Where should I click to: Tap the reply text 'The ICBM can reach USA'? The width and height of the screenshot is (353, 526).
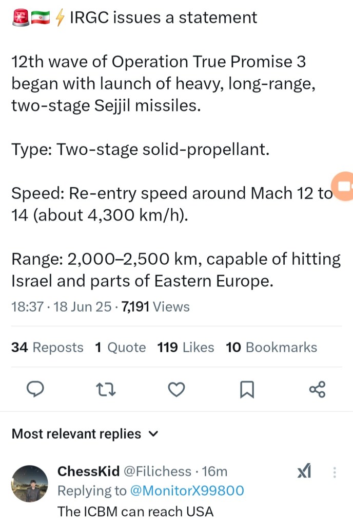click(x=135, y=512)
